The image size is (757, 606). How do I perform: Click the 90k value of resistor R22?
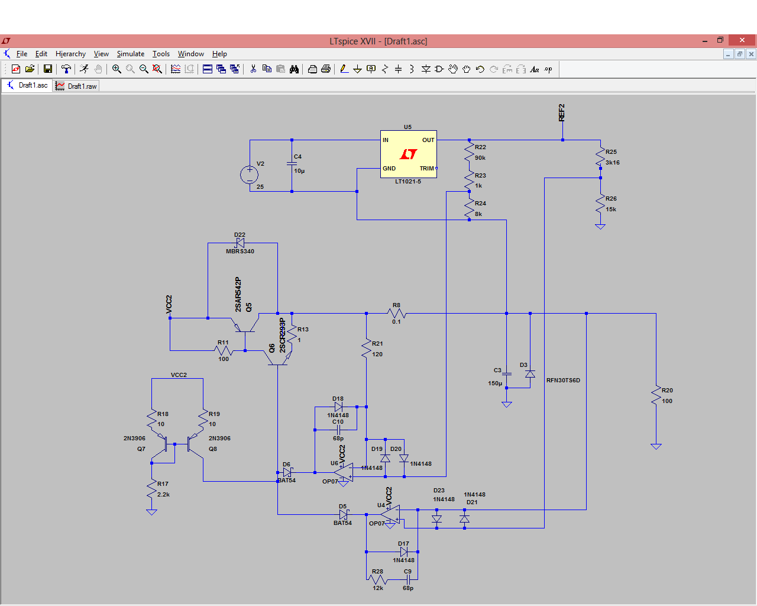[480, 158]
